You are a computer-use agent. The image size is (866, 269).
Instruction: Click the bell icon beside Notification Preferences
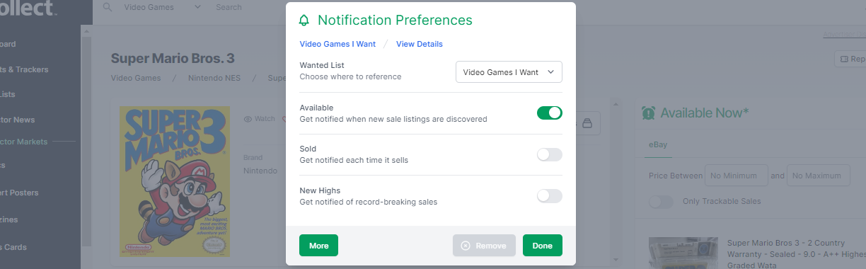[305, 20]
